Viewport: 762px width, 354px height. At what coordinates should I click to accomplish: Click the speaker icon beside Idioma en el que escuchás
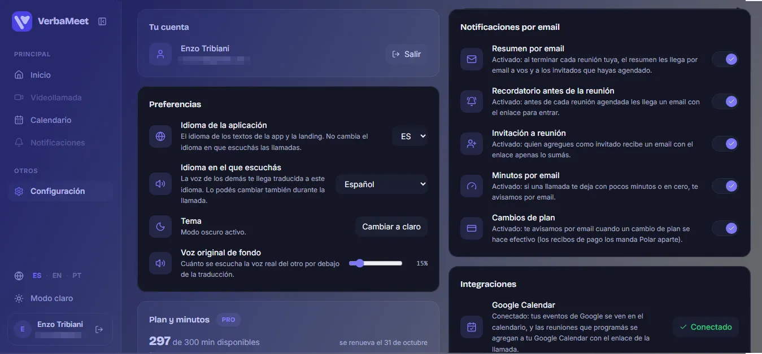pos(160,184)
